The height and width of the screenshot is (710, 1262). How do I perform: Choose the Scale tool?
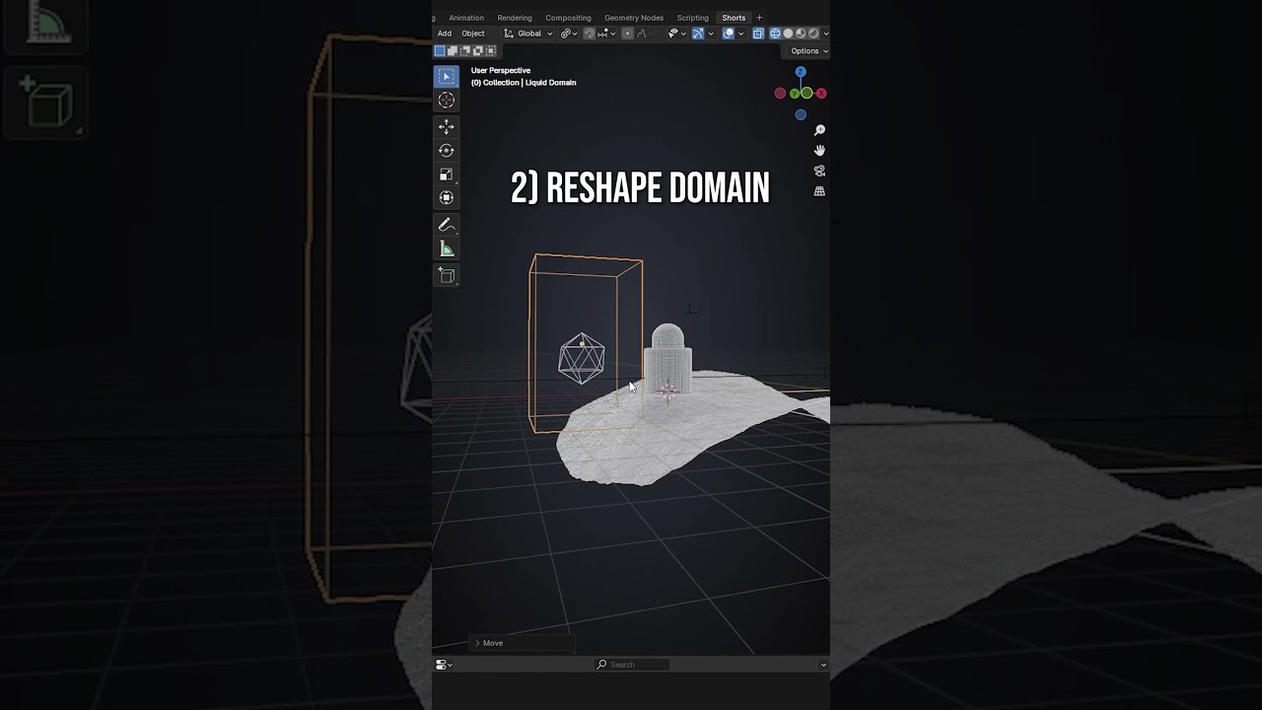coord(447,175)
